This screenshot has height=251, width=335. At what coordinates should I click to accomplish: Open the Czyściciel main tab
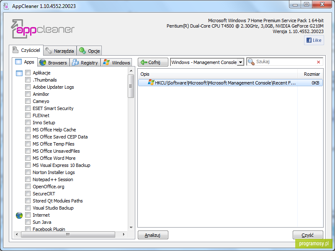coord(26,50)
